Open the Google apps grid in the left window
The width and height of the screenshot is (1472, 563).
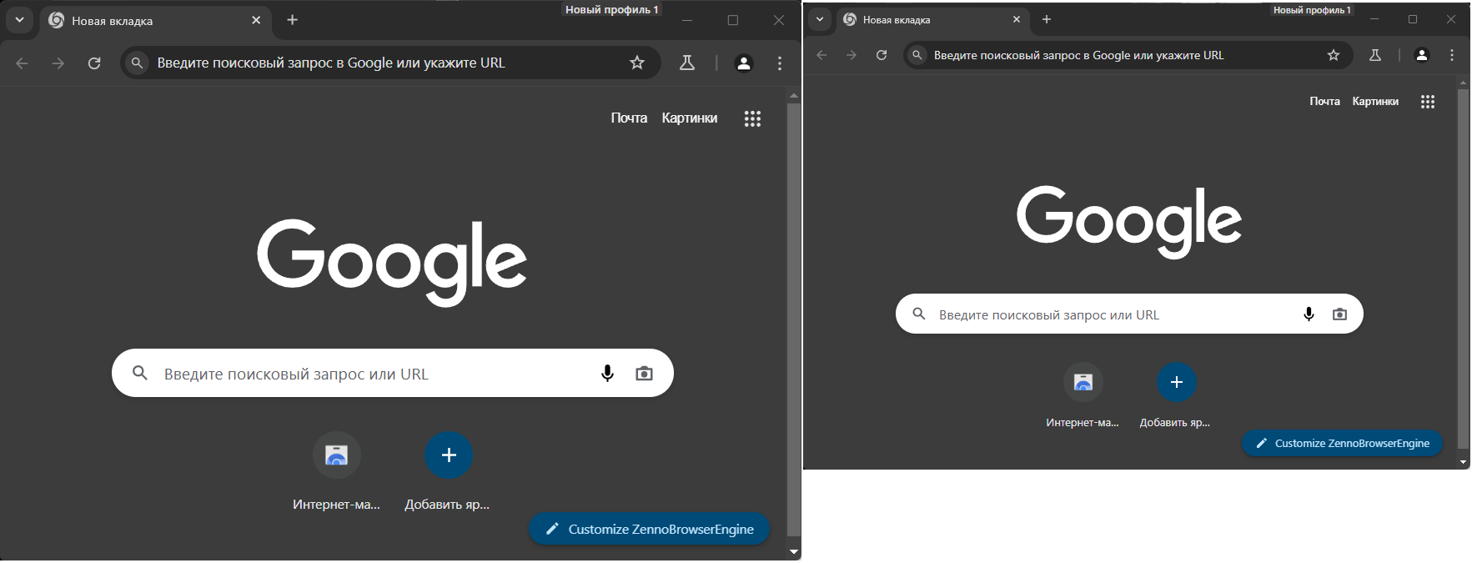point(752,118)
